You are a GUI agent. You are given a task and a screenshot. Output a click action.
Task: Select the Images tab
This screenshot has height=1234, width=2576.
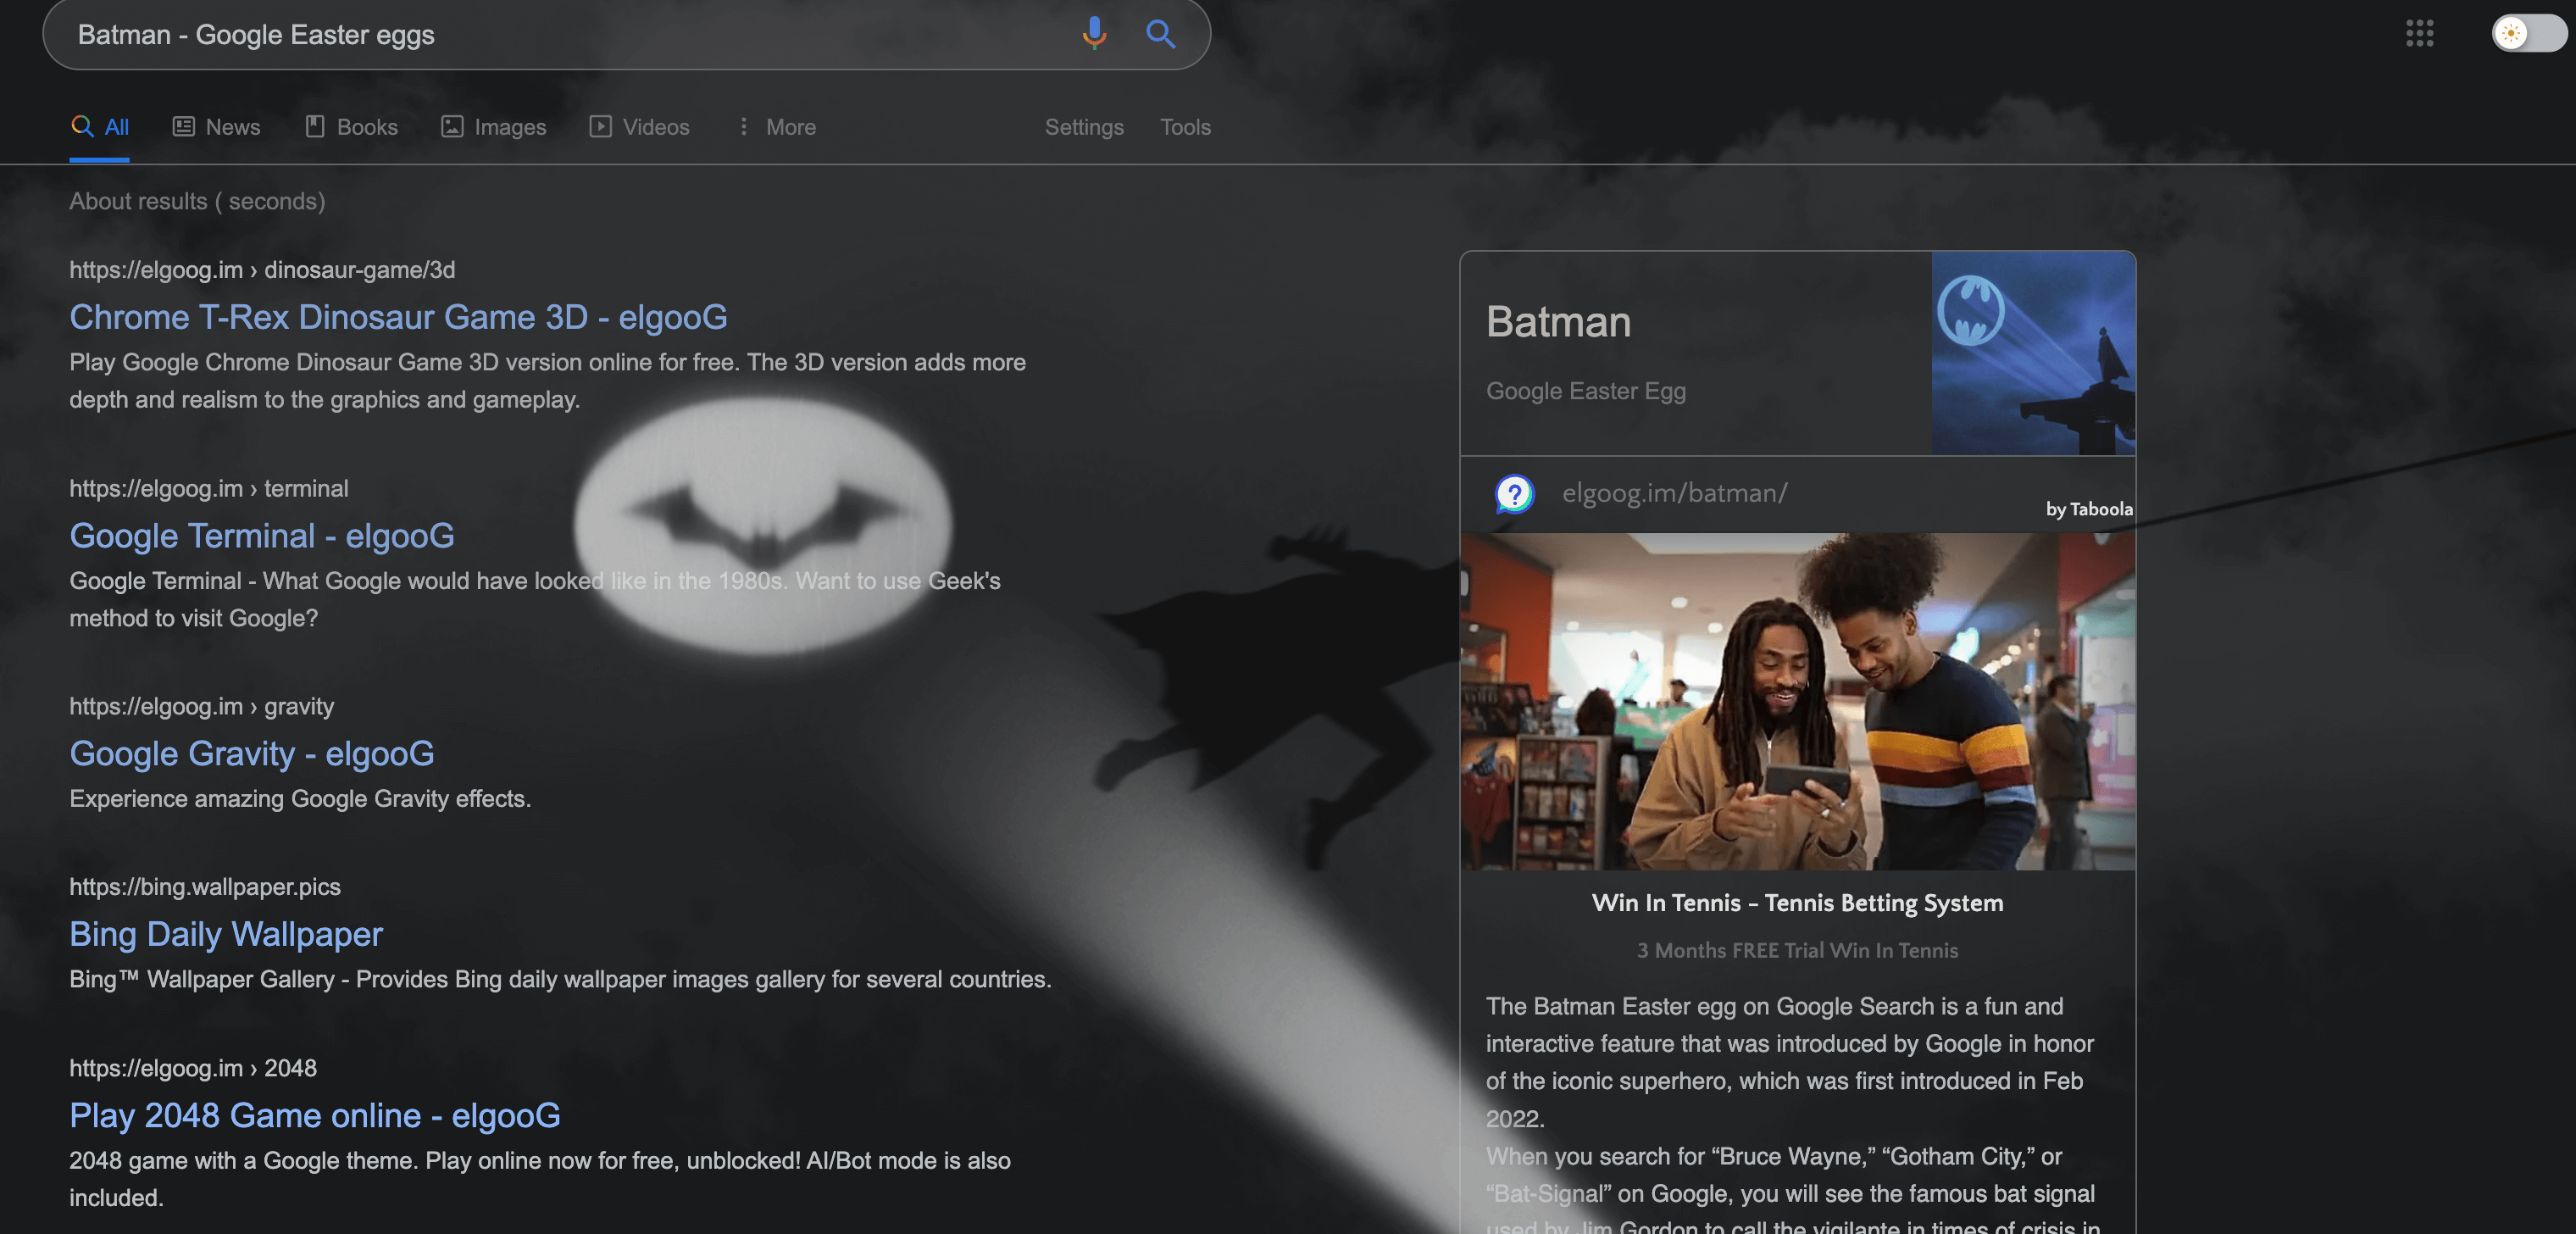click(509, 126)
